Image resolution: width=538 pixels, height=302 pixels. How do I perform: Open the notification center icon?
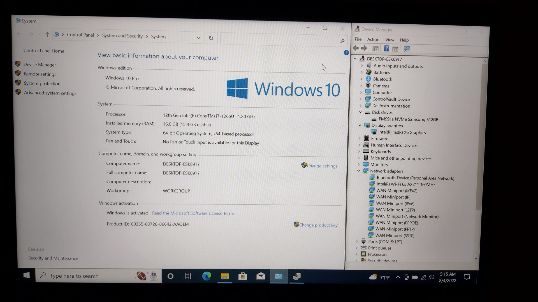467,277
